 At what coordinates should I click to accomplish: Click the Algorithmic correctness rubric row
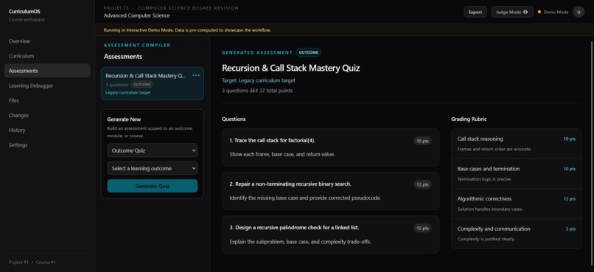click(517, 203)
